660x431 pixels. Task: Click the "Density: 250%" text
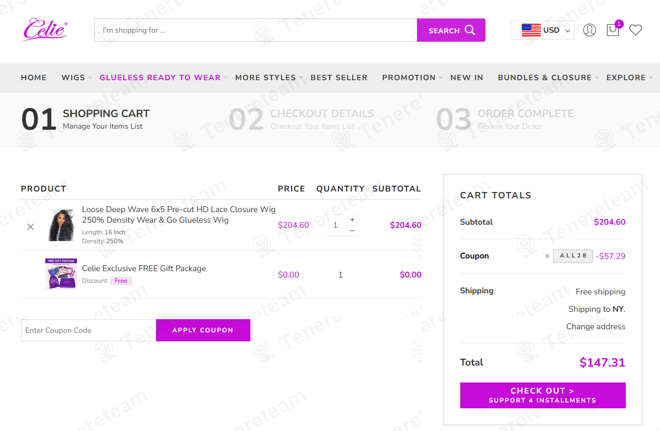pos(103,241)
